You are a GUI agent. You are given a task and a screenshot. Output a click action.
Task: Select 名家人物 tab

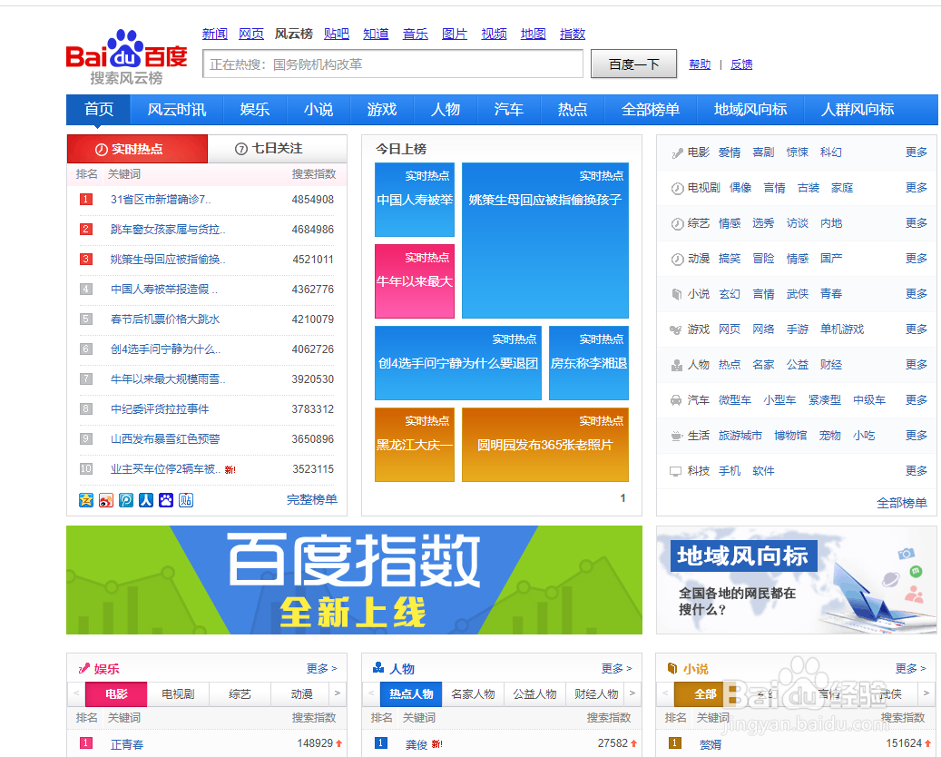[x=473, y=694]
